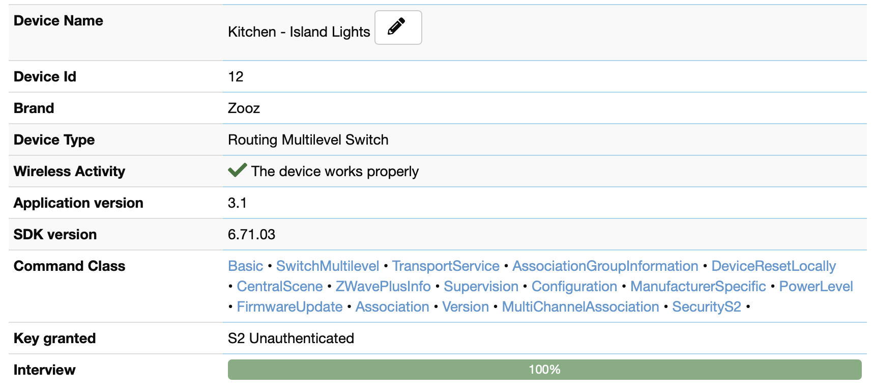Open the Supervision command class
873x391 pixels.
[481, 287]
